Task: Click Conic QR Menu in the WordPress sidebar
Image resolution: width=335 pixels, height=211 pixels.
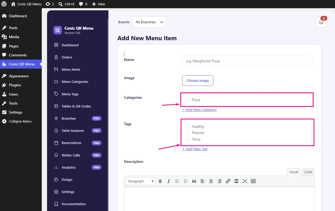Action: click(21, 64)
